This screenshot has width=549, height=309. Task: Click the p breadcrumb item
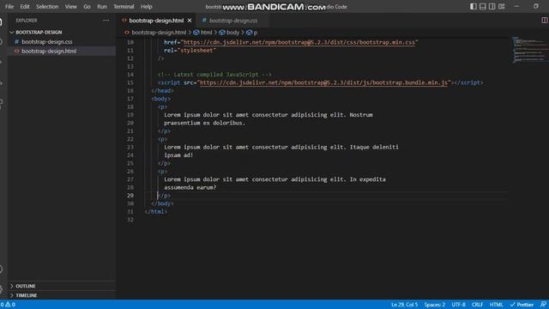pos(256,33)
